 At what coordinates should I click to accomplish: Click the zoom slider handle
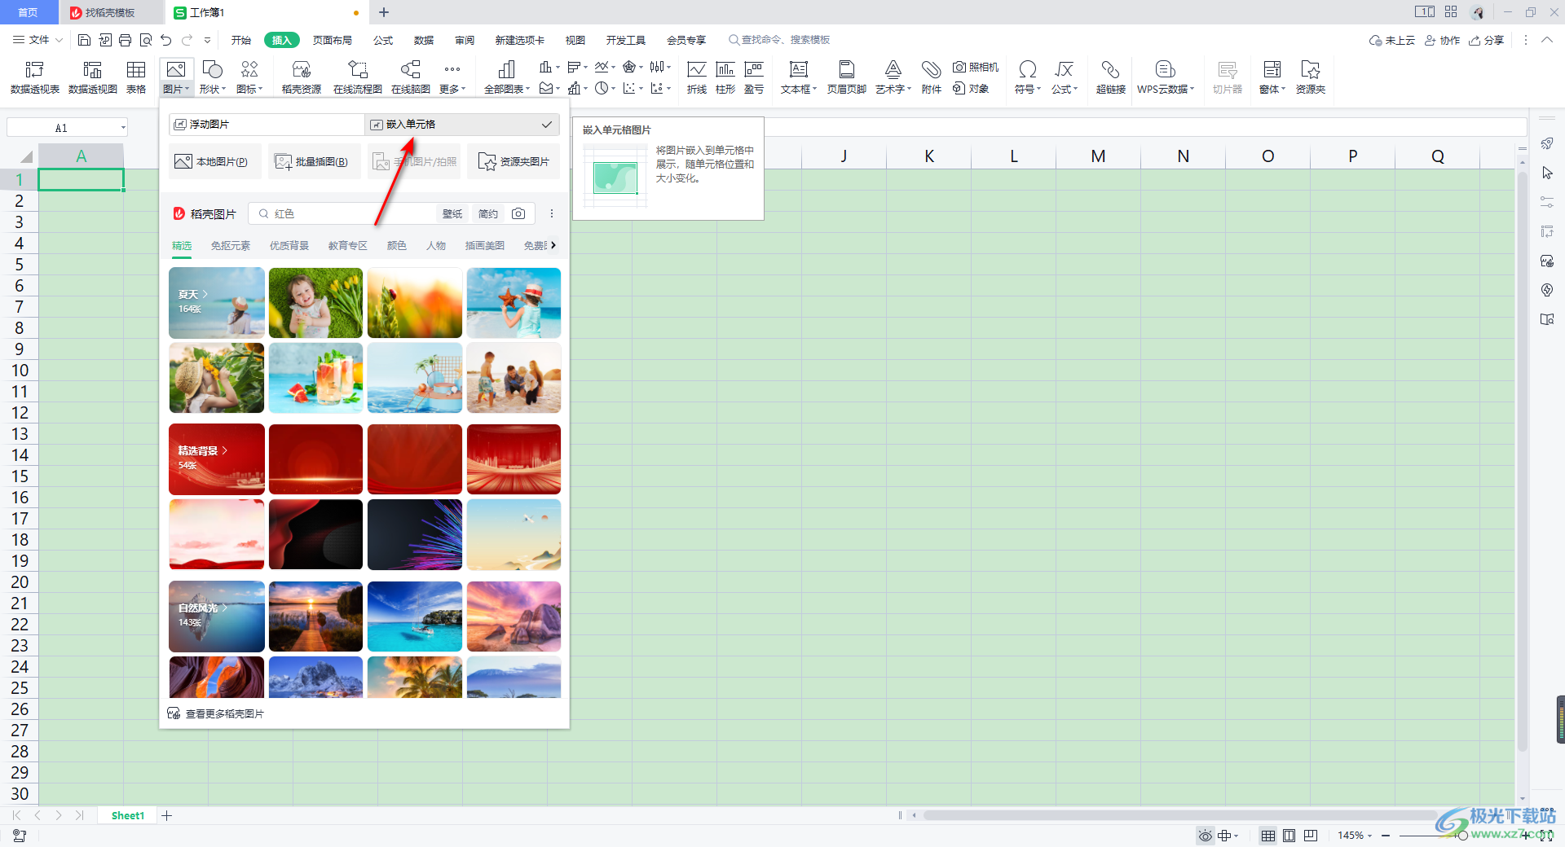point(1463,836)
